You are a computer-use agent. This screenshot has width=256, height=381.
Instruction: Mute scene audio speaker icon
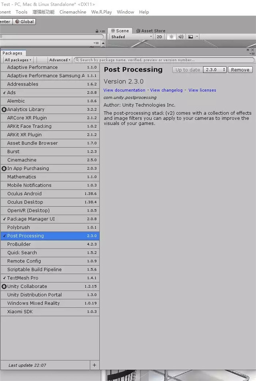(x=181, y=37)
